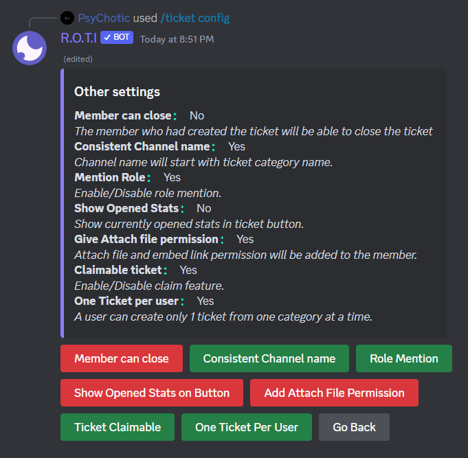Click the verified BOT badge
The width and height of the screenshot is (468, 458).
click(117, 38)
